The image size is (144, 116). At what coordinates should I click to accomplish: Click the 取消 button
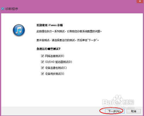pos(134,111)
